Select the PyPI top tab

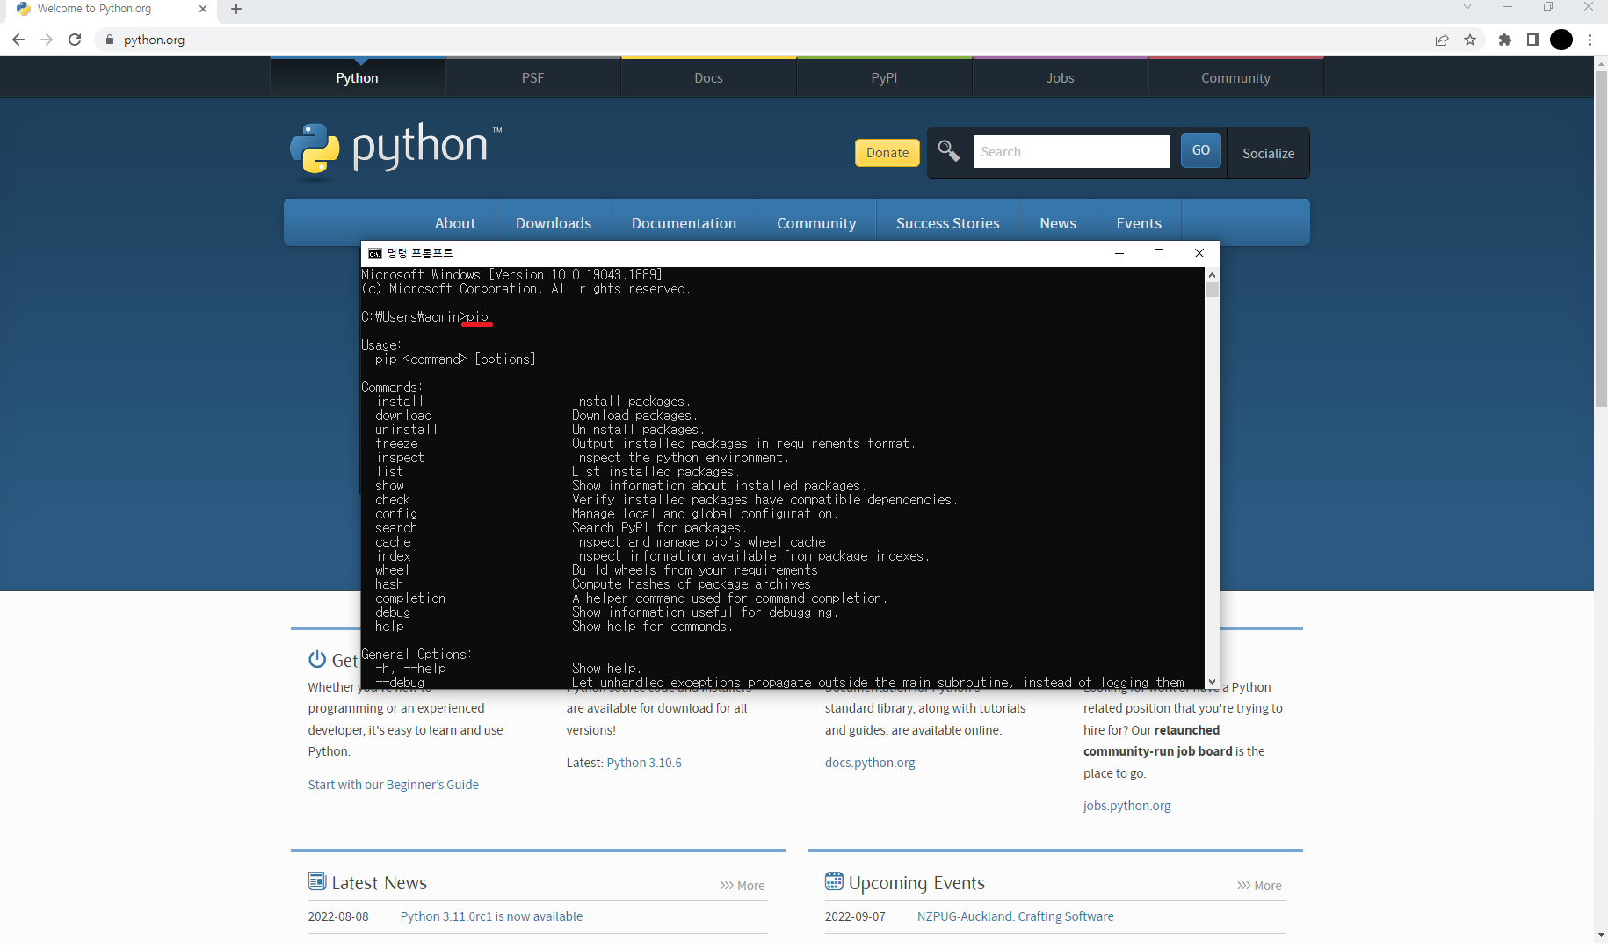(x=884, y=78)
